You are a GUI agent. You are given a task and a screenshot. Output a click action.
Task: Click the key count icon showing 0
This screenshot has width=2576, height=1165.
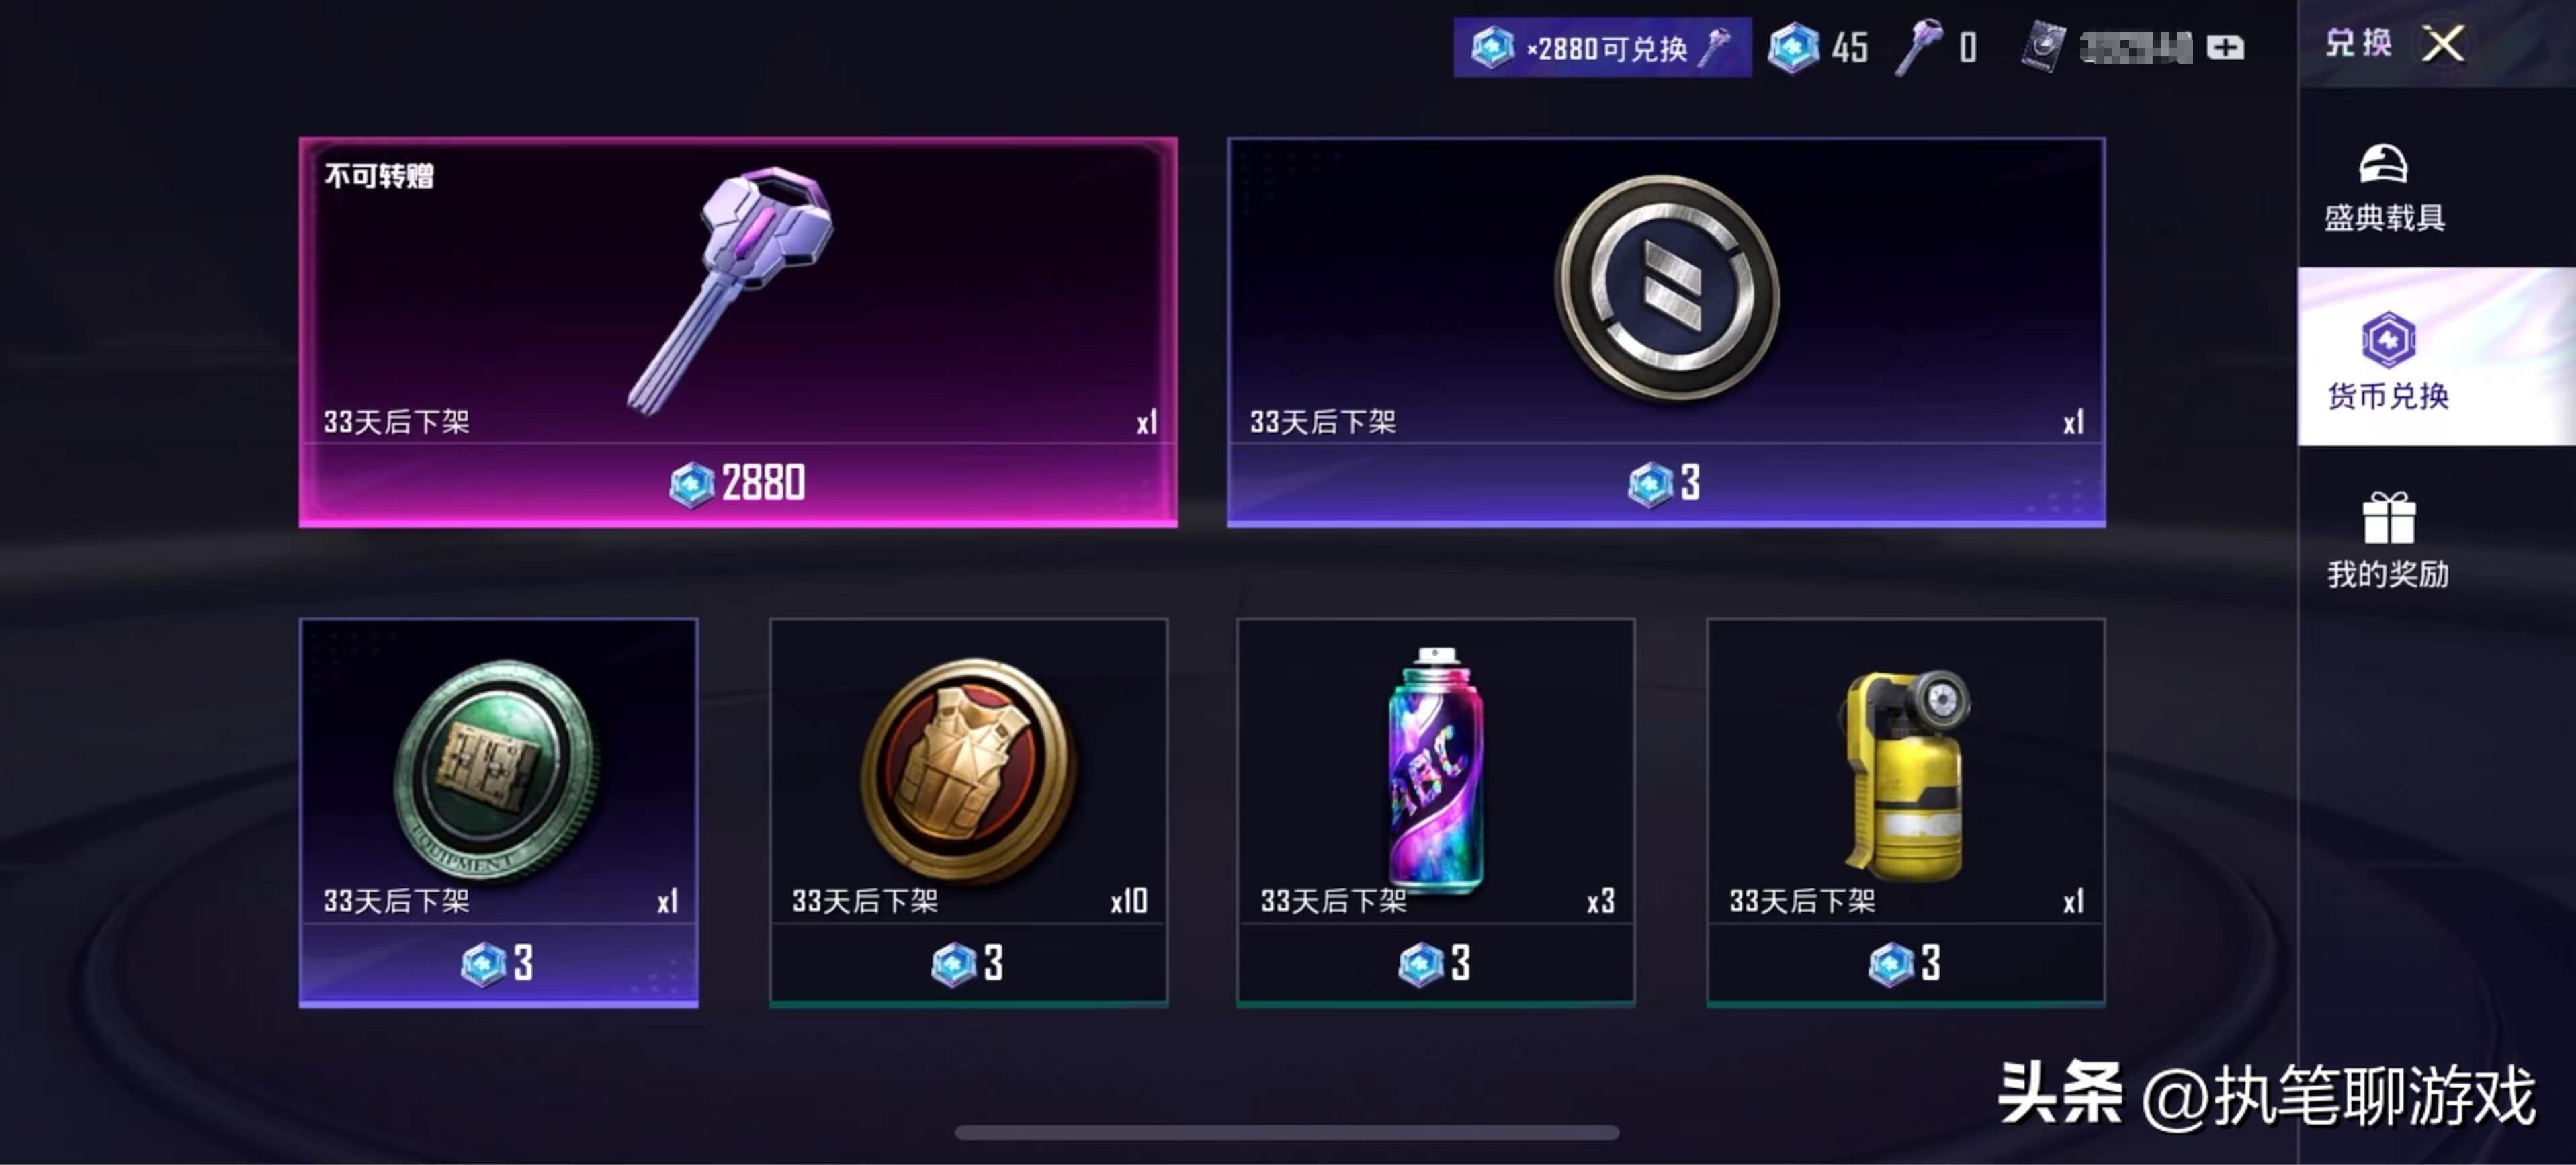click(x=1917, y=47)
